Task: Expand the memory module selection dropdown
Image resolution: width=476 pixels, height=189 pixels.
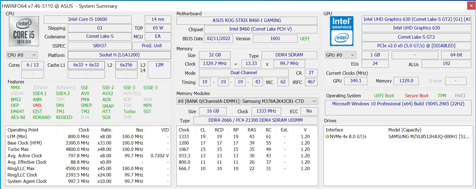Action: click(247, 101)
